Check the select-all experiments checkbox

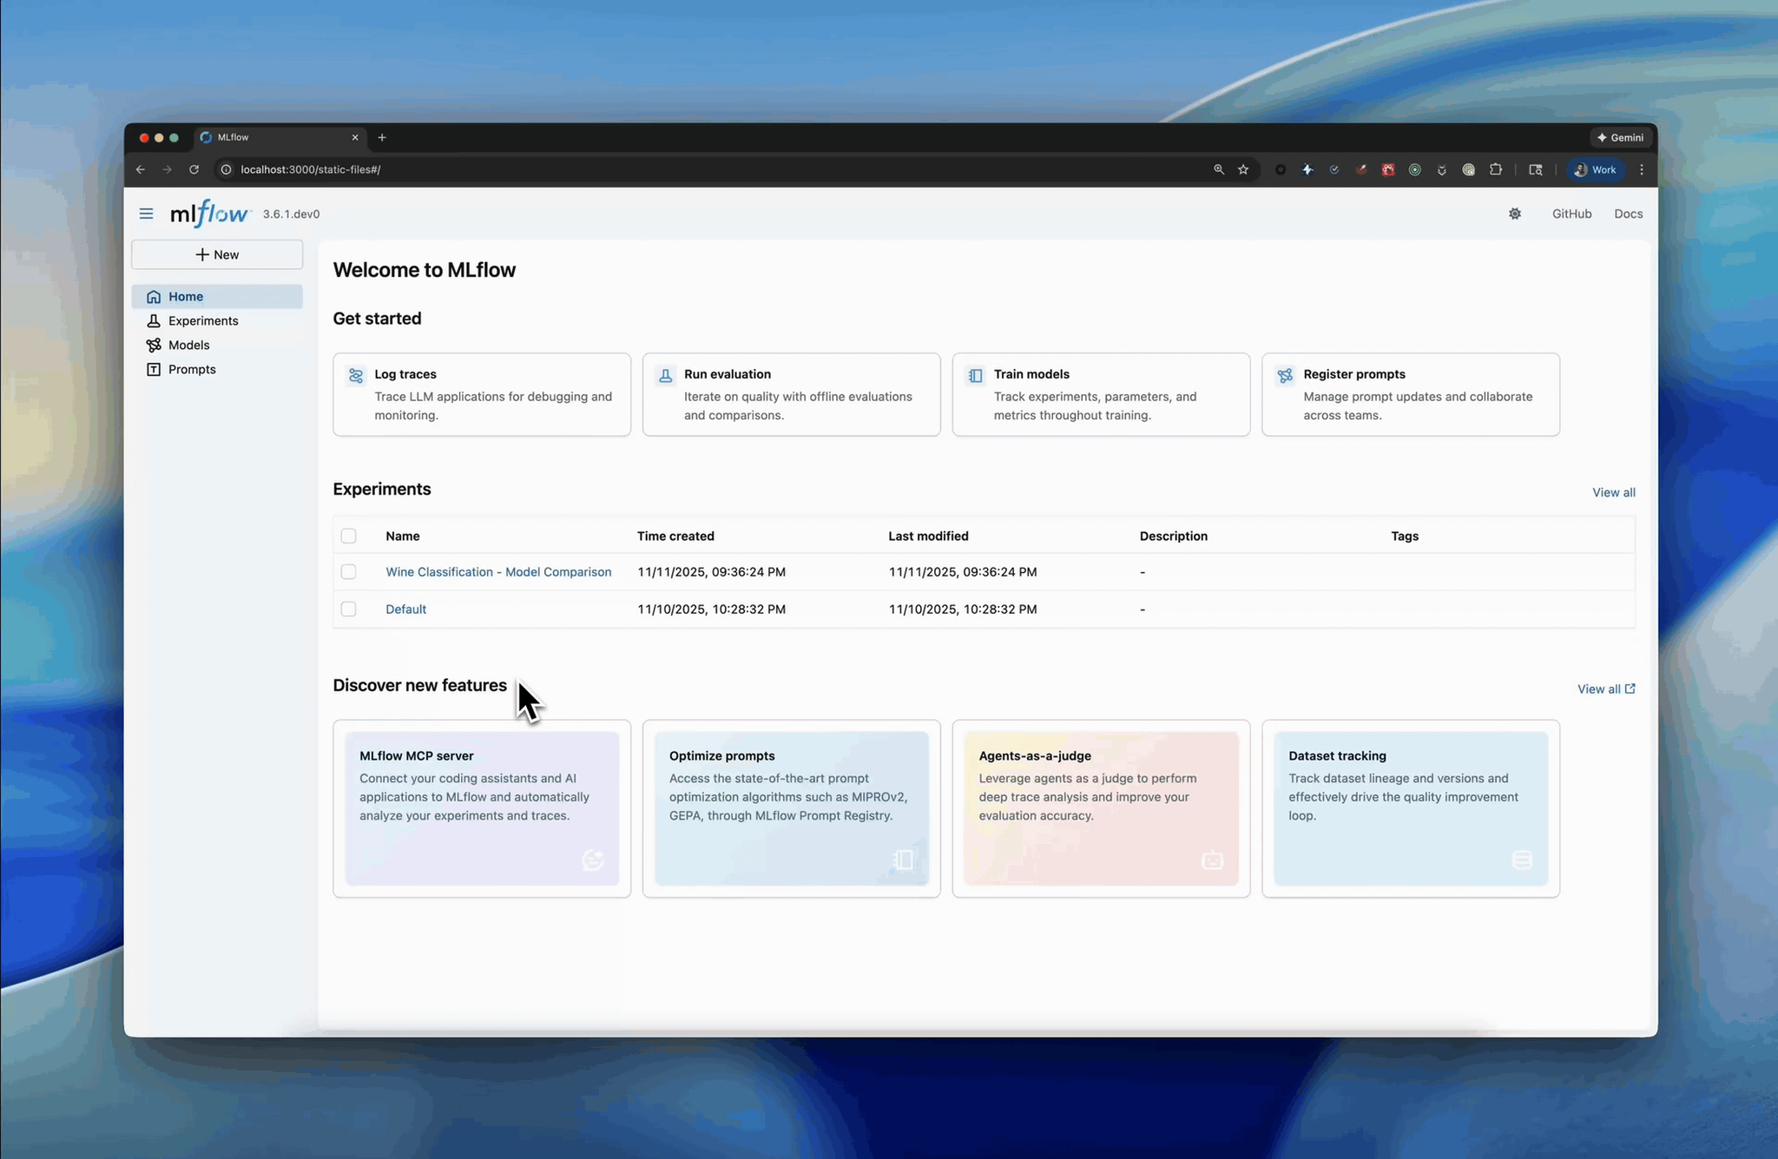pos(348,536)
